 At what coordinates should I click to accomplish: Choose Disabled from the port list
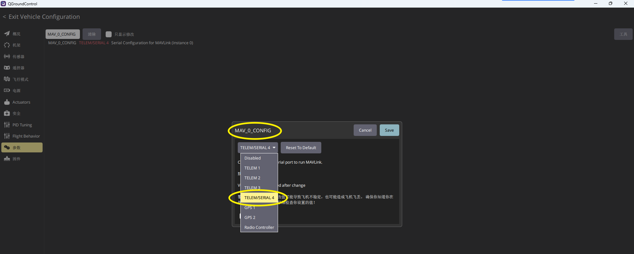(x=259, y=158)
